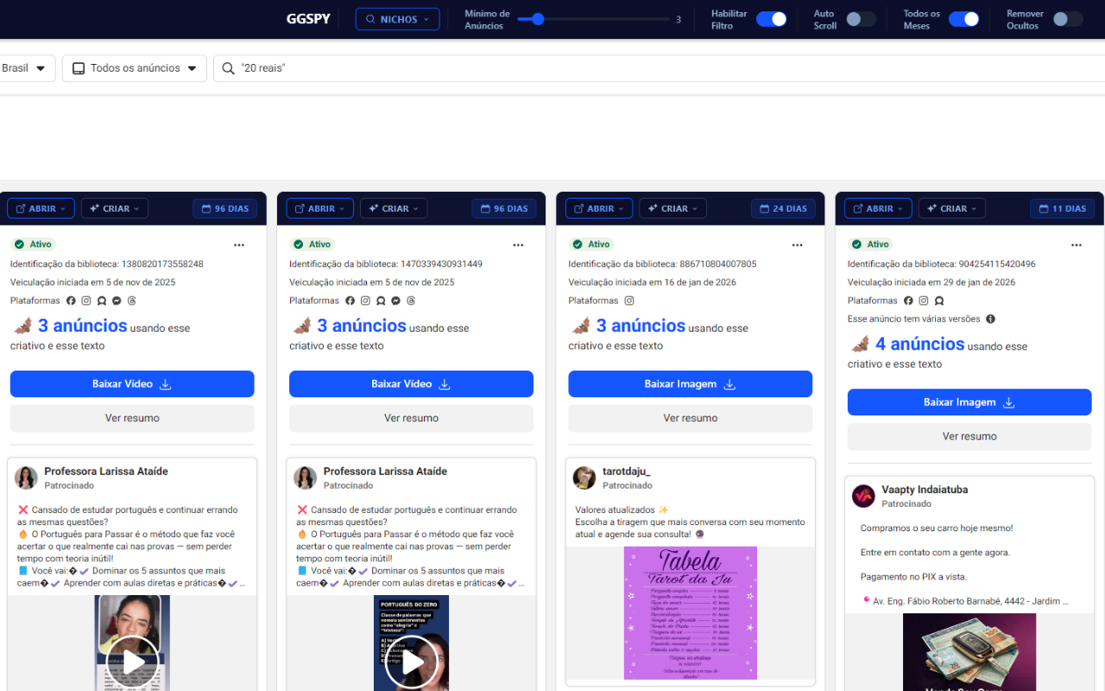1105x691 pixels.
Task: Open three-dots menu on ad 904254115420496
Action: pos(1077,245)
